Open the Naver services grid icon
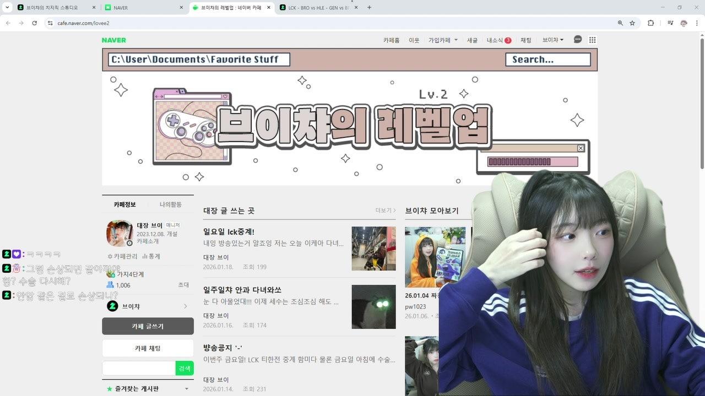This screenshot has height=396, width=705. point(593,40)
